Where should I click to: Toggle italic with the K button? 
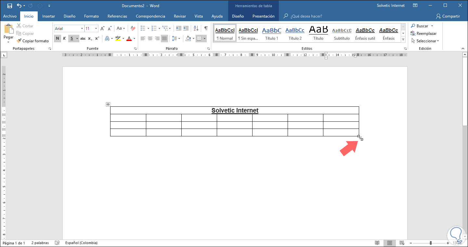(x=64, y=39)
